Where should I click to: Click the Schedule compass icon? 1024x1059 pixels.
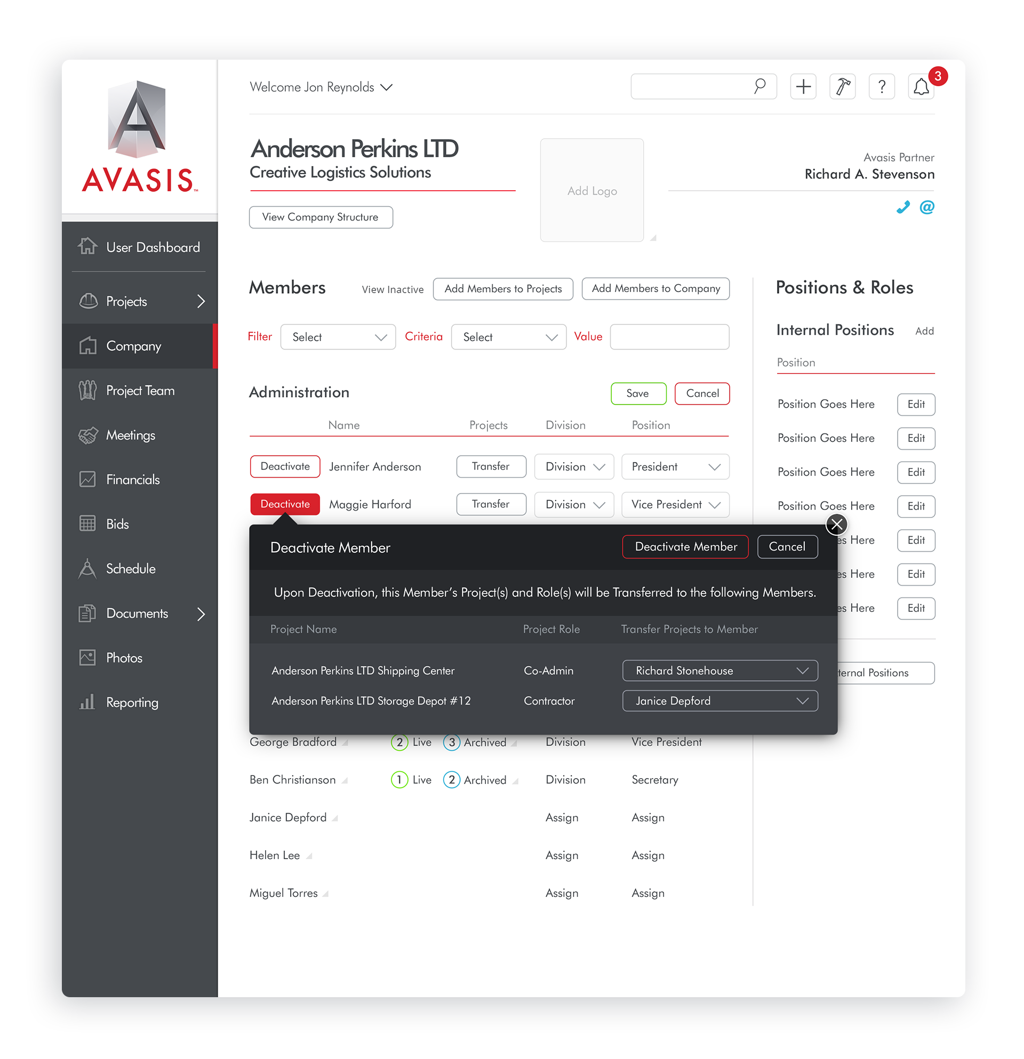(x=87, y=568)
